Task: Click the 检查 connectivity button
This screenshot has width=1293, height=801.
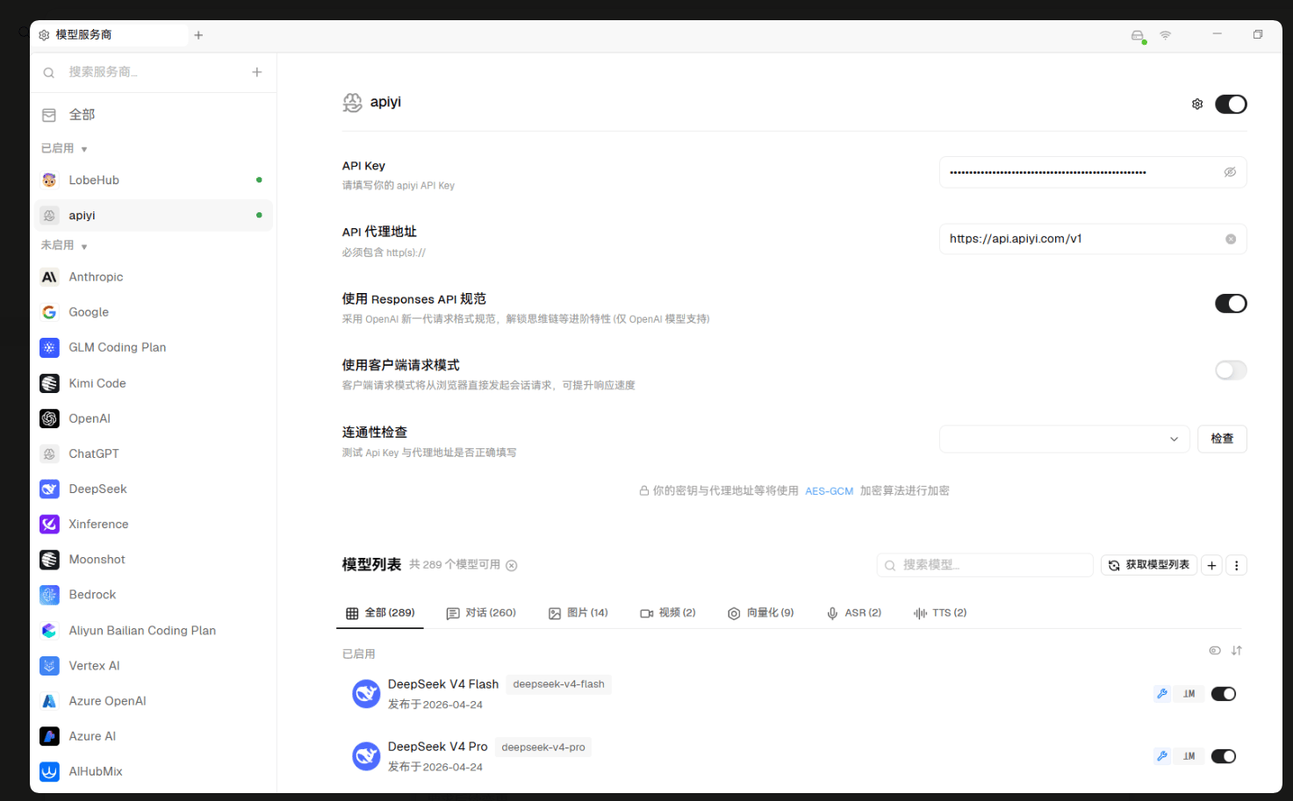Action: [x=1222, y=439]
